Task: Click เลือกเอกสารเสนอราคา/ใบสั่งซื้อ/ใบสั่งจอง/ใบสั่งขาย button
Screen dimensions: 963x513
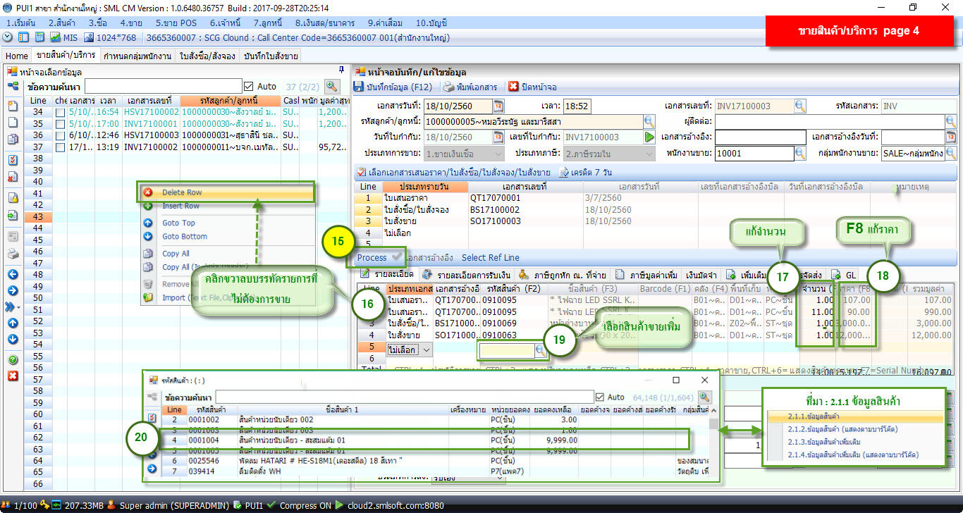Action: (454, 172)
